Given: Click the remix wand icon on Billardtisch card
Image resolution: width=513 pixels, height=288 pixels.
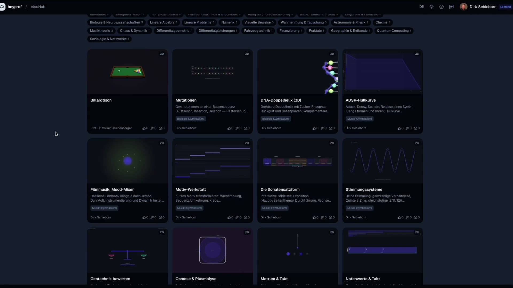Looking at the screenshot, I should 152,128.
